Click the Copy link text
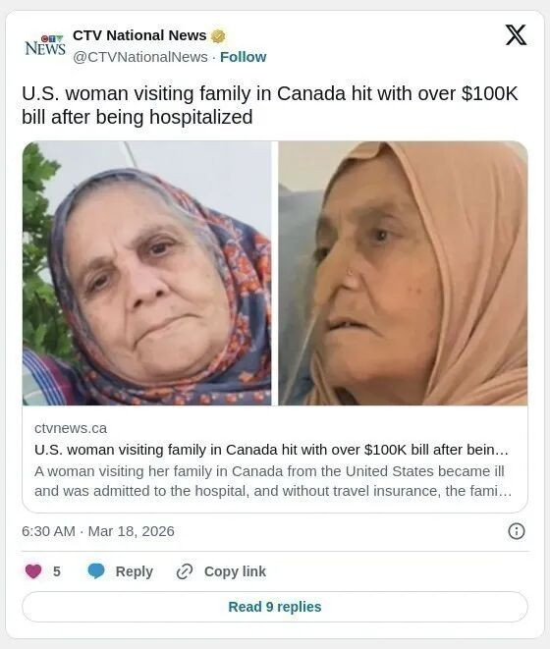Screen dimensions: 550x649 235,571
